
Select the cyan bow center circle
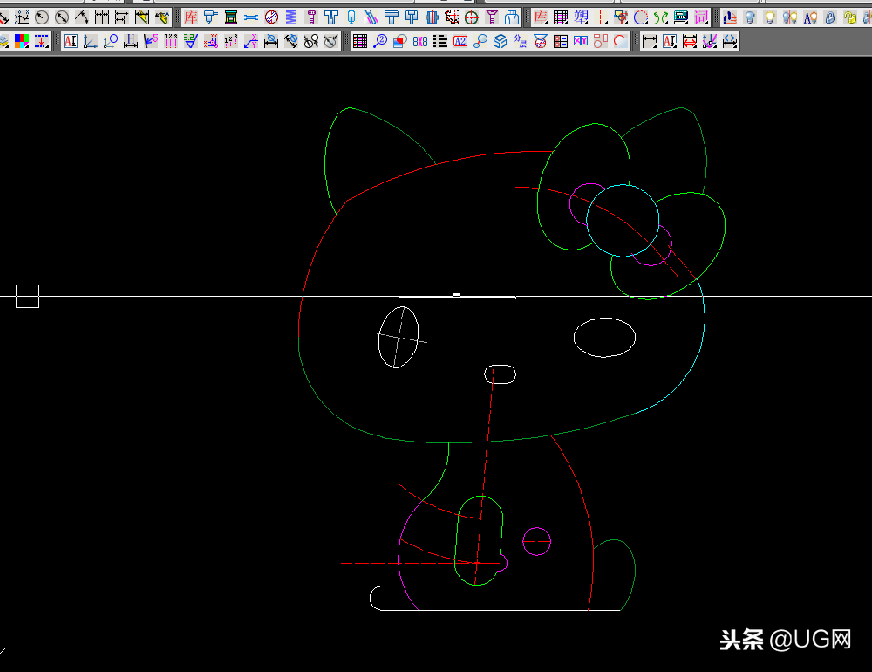click(x=623, y=221)
